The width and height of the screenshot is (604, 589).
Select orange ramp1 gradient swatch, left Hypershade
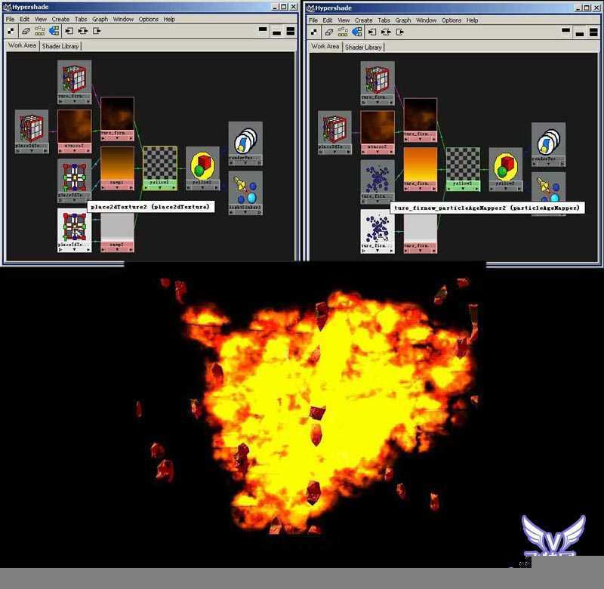(x=117, y=163)
